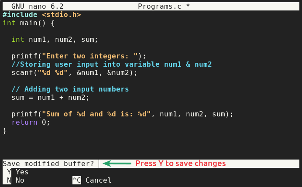Click the Enter two integers printf line
The width and height of the screenshot is (302, 187).
coord(79,56)
